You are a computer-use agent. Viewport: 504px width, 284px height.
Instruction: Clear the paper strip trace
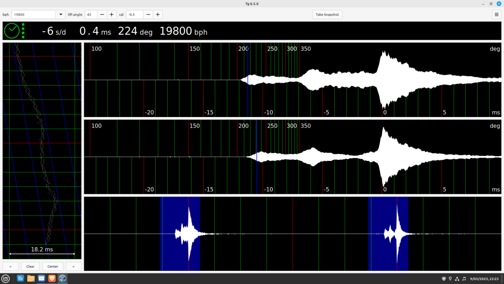[30, 266]
